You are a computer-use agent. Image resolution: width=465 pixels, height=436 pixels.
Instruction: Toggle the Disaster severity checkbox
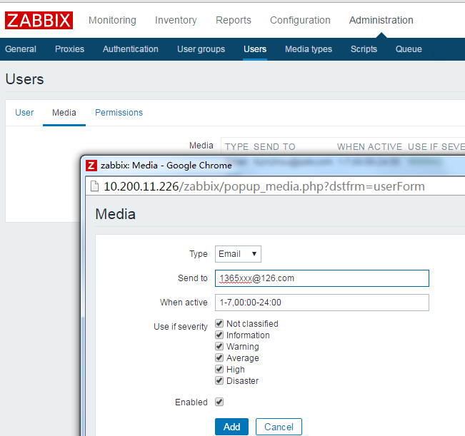(x=219, y=380)
